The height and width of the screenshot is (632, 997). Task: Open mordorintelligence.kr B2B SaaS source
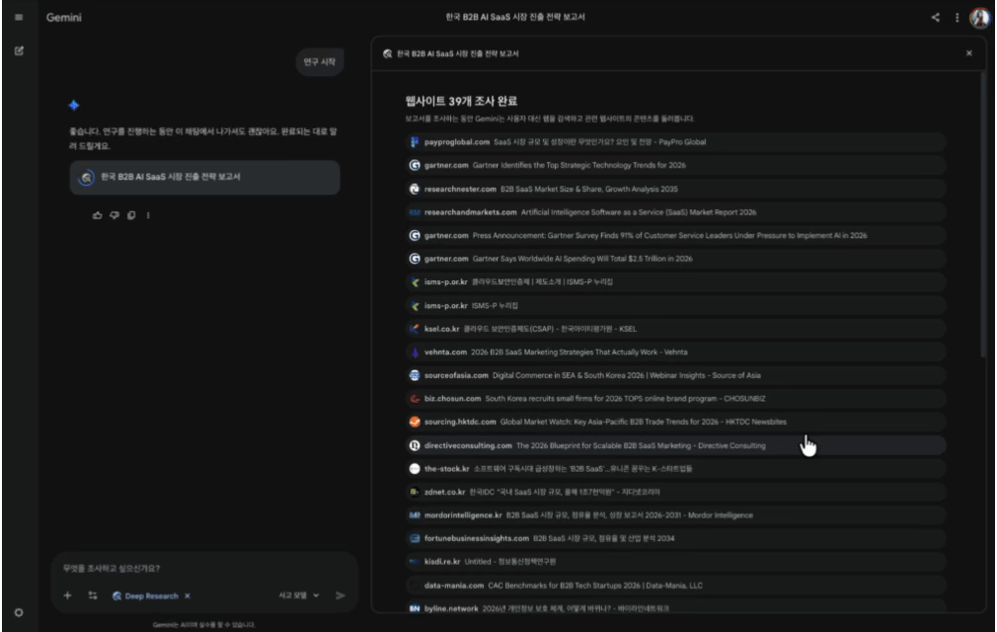click(676, 515)
